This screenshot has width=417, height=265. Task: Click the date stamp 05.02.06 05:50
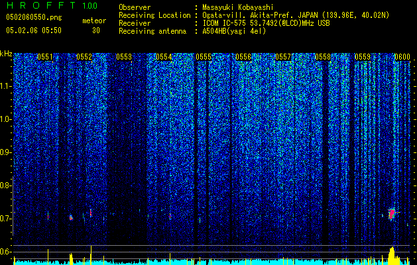[x=34, y=30]
